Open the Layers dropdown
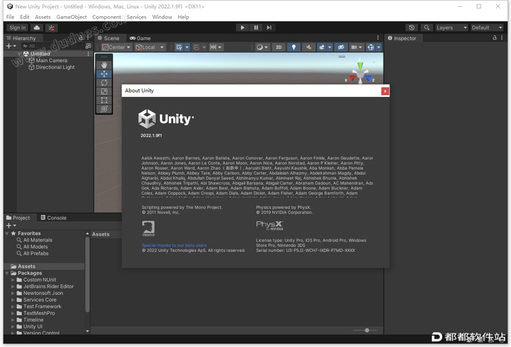 tap(452, 27)
